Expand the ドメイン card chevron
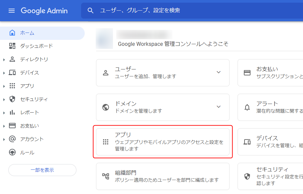 [219, 107]
